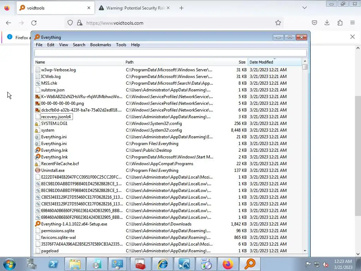
Task: Click the system locked file icon
Action: click(x=37, y=130)
